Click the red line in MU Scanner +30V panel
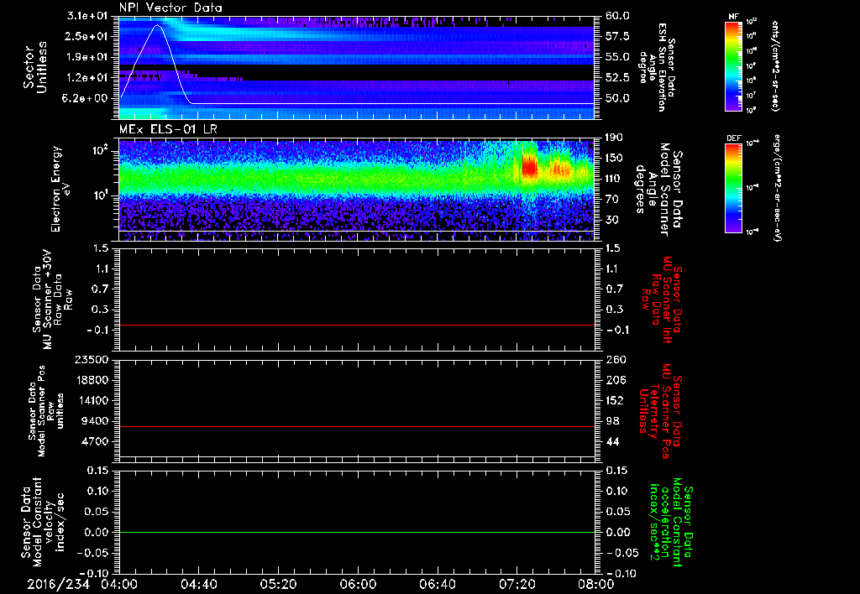860x594 pixels. pos(357,325)
